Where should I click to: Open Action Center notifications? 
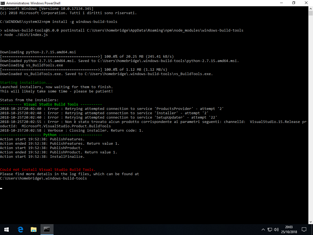coord(304,229)
